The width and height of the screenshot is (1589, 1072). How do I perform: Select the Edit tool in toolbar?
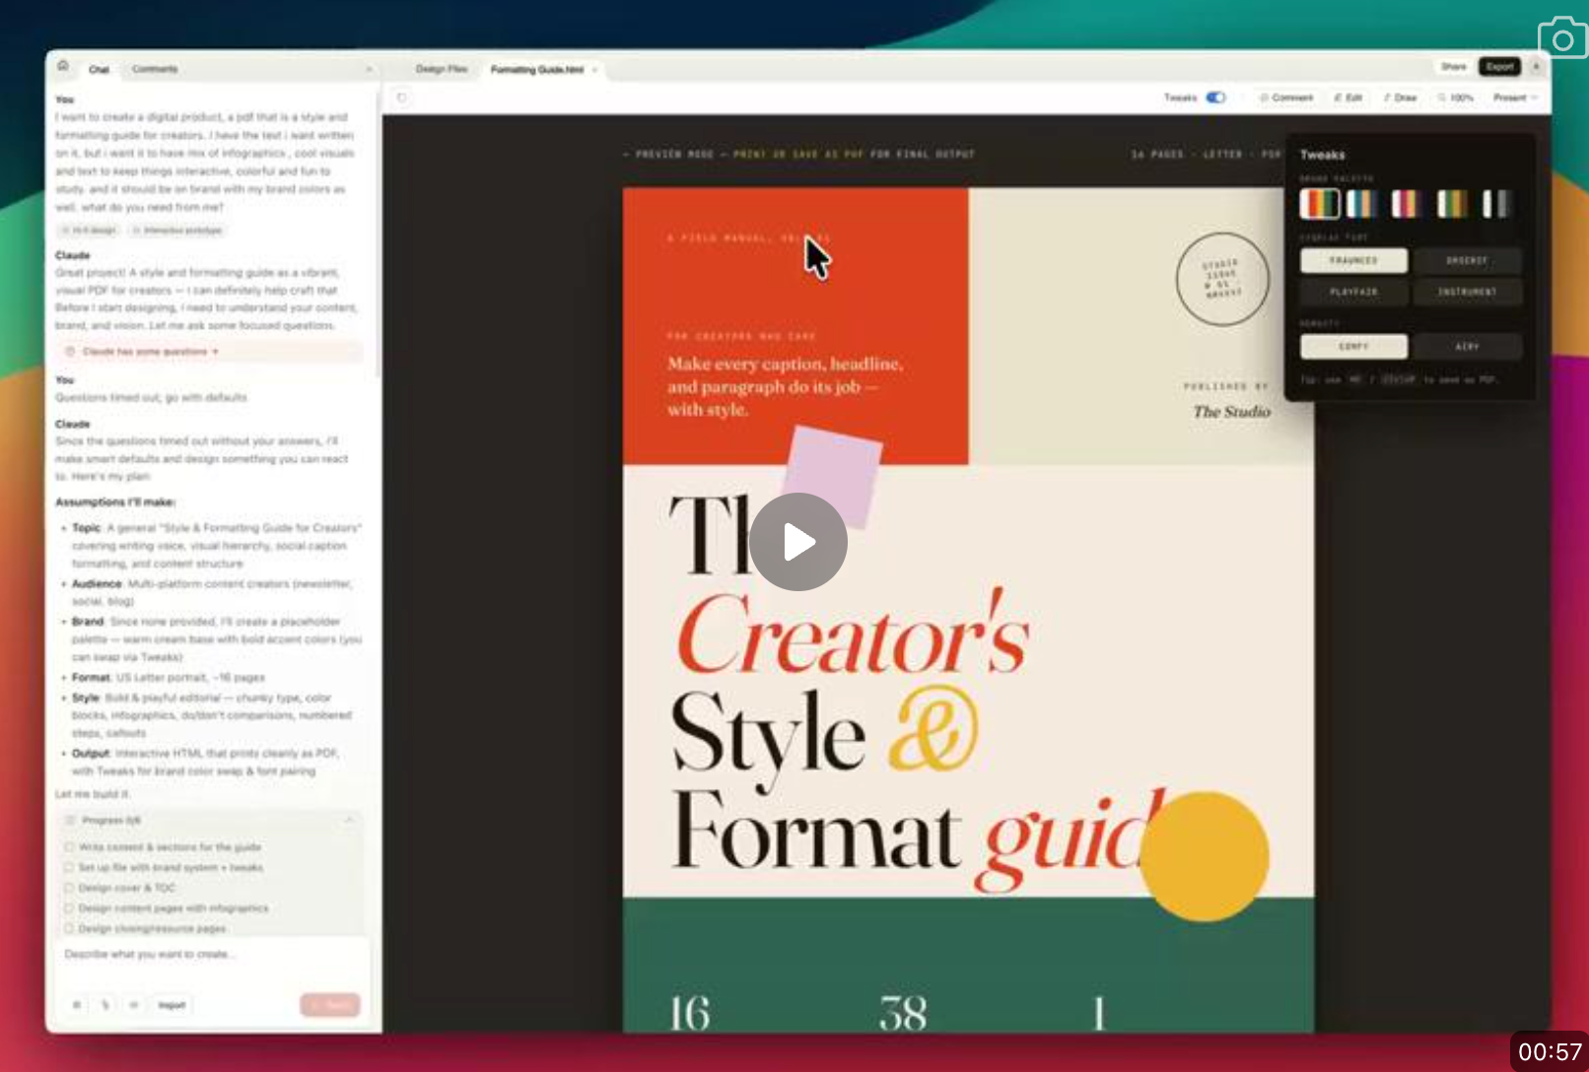pyautogui.click(x=1347, y=98)
